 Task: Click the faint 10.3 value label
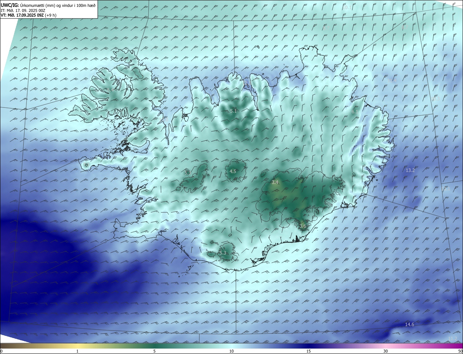(436, 98)
